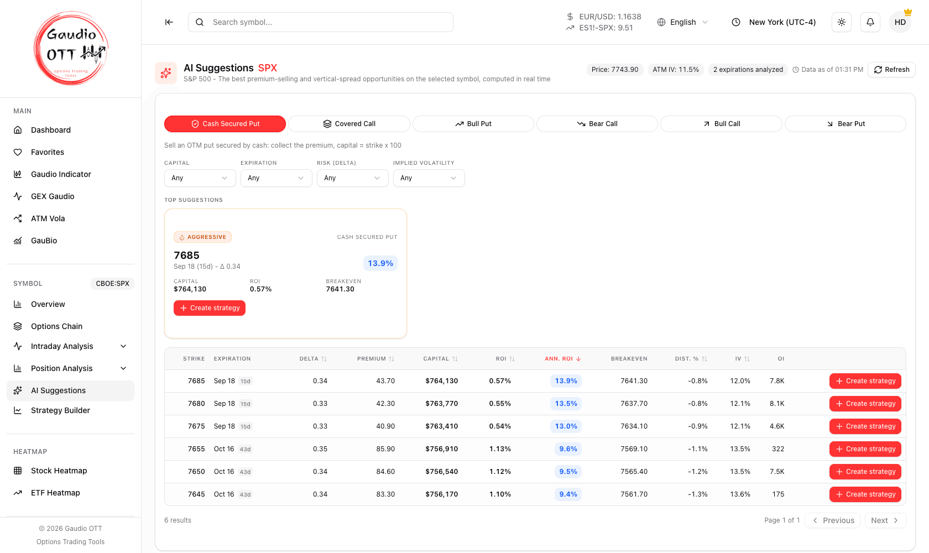Screen dimensions: 929x553
Task: Open symbol Overview page
Action: point(70,304)
